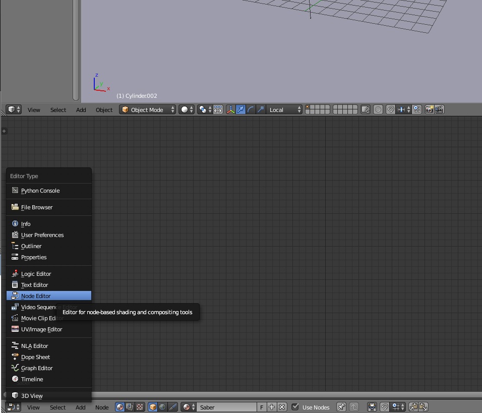
Task: Click the compositing nodes icon
Action: tap(130, 407)
